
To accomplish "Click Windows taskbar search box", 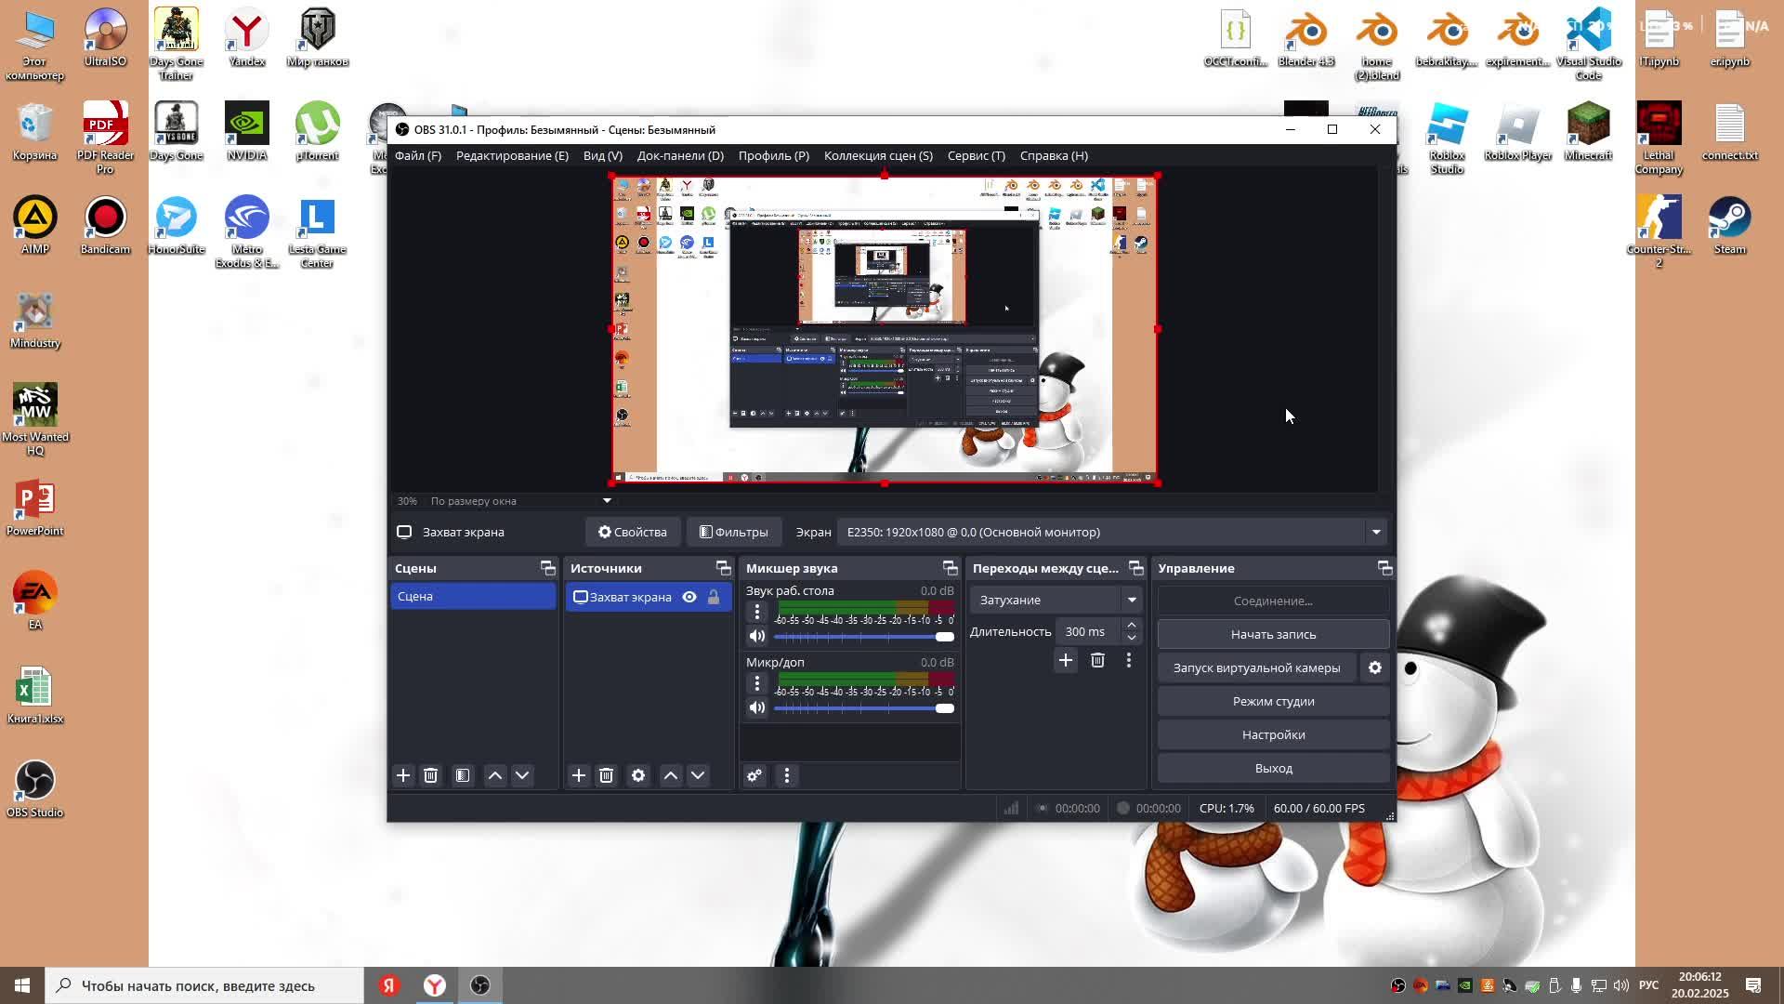I will click(204, 985).
